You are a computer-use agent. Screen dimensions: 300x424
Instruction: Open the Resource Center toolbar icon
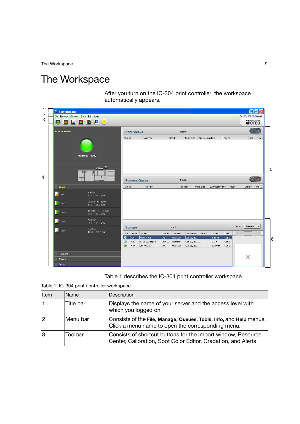(66, 122)
